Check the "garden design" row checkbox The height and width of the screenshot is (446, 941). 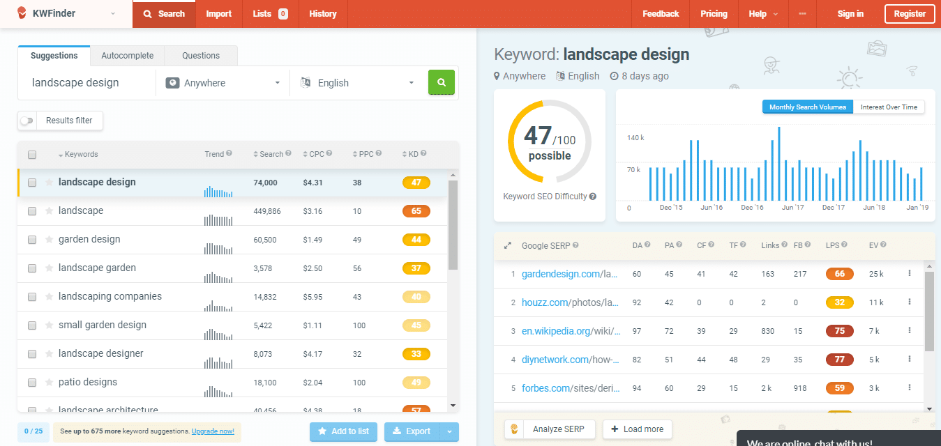(x=32, y=240)
